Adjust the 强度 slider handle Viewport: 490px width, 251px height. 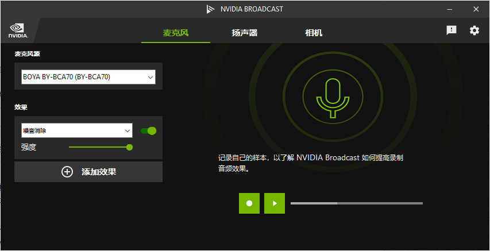point(129,147)
